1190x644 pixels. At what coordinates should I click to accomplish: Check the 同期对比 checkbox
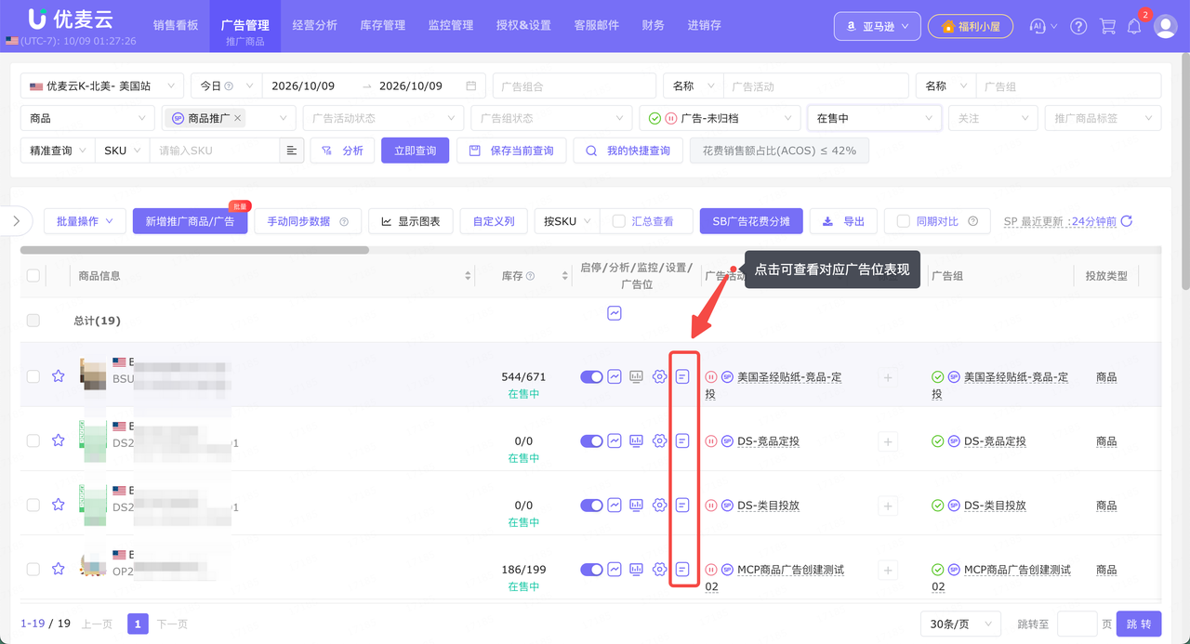point(903,221)
